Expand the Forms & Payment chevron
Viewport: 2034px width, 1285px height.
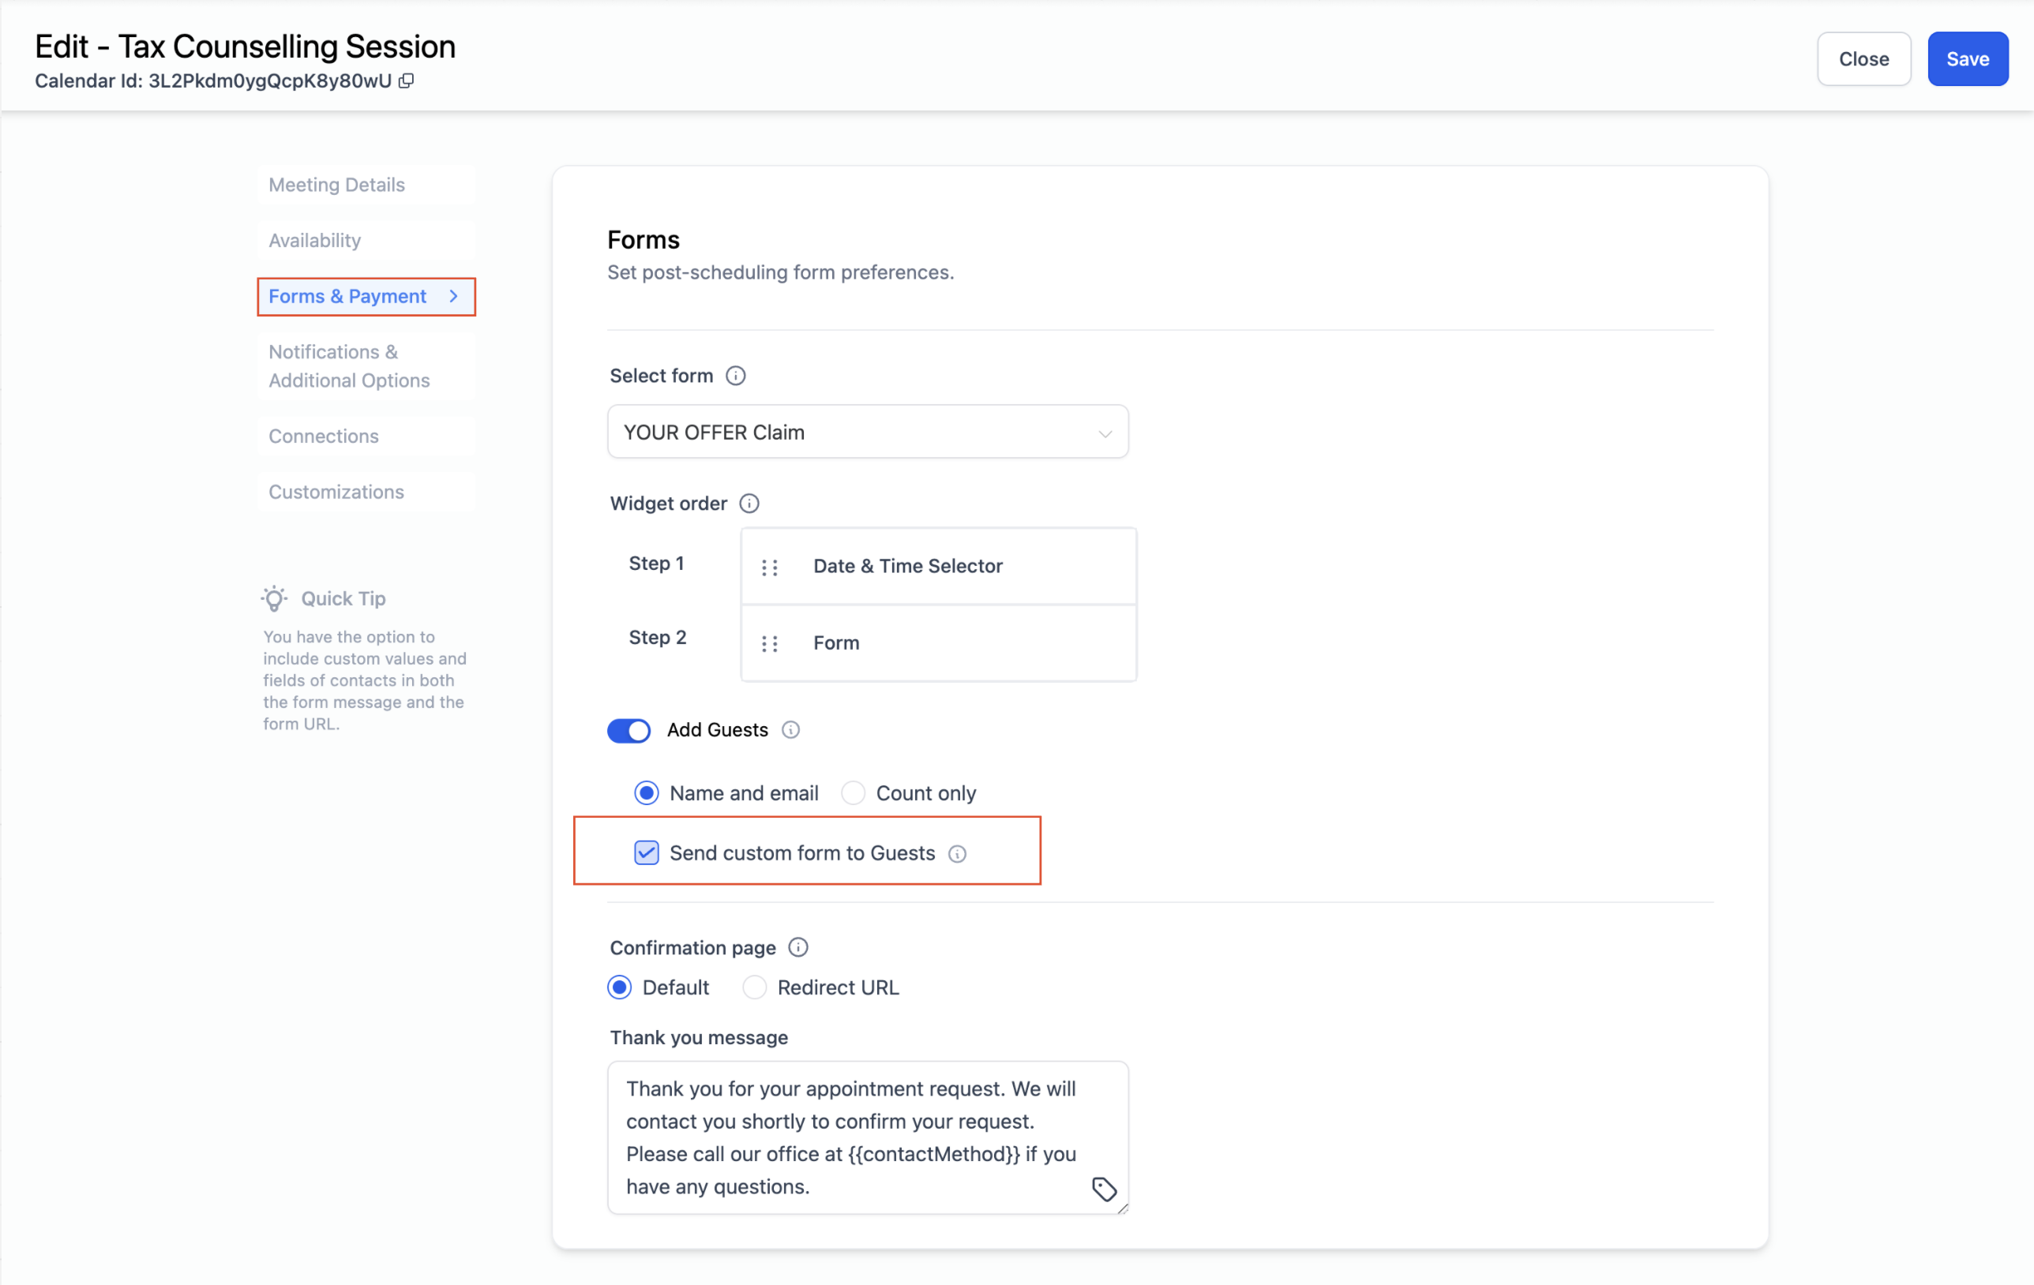tap(453, 296)
